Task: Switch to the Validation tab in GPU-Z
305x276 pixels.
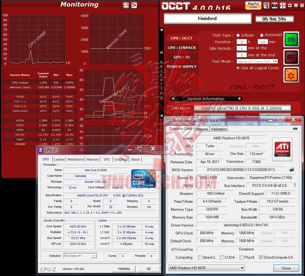Action: (219, 129)
